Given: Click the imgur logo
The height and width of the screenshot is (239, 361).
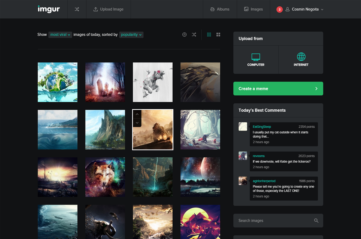Looking at the screenshot, I should point(49,9).
